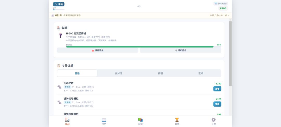Image resolution: width=281 pixels, height=127 pixels.
Task: Click the 今日 0 条 · 共 1 条 counter
Action: point(219,15)
